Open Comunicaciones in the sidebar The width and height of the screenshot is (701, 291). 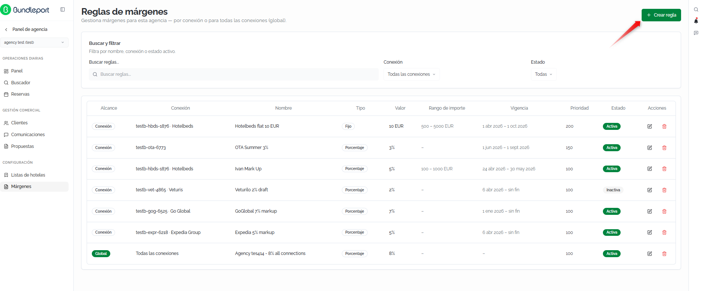pyautogui.click(x=34, y=135)
